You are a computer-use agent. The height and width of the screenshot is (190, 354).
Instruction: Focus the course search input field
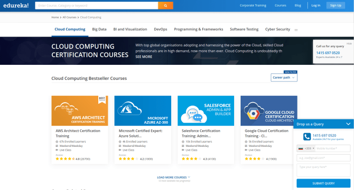pyautogui.click(x=96, y=6)
